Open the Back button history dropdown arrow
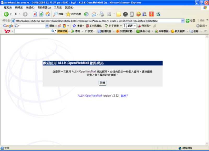Viewport: 209px width, 151px height. 19,14
